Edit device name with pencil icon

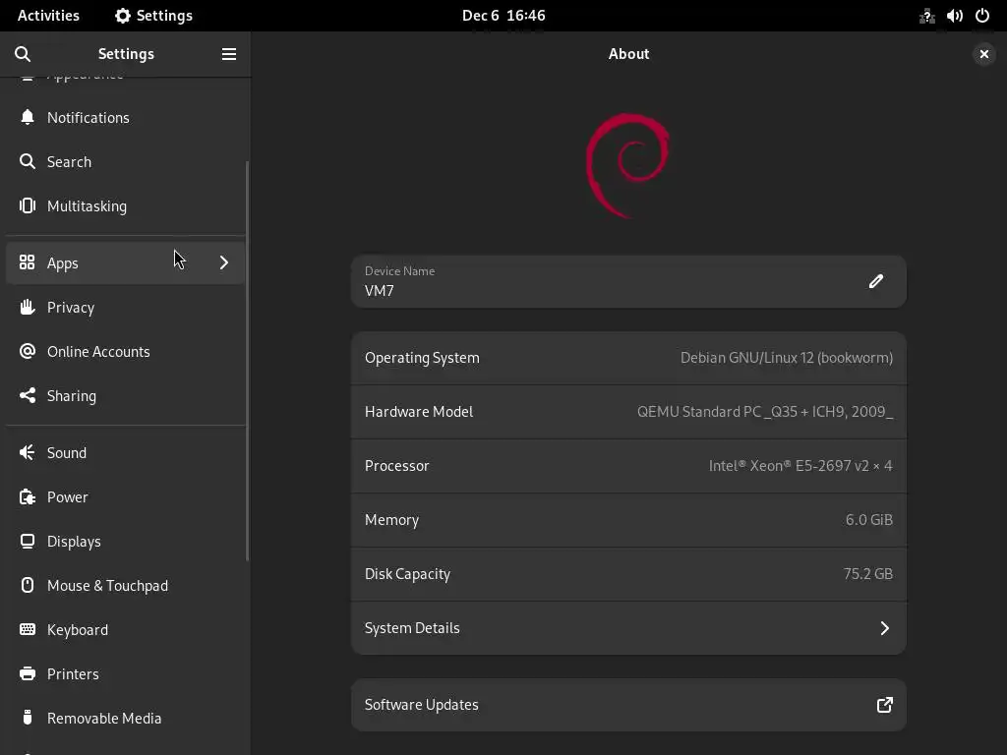coord(876,281)
